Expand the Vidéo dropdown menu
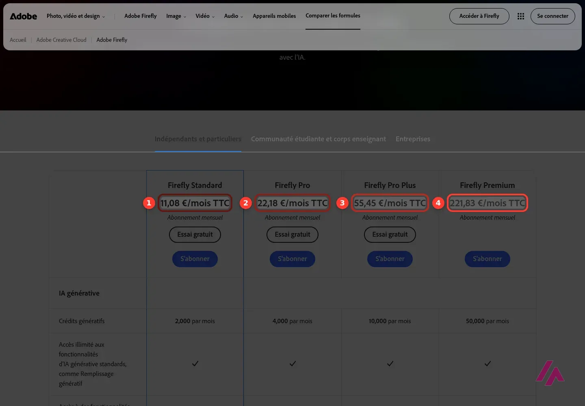The width and height of the screenshot is (585, 406). click(205, 16)
